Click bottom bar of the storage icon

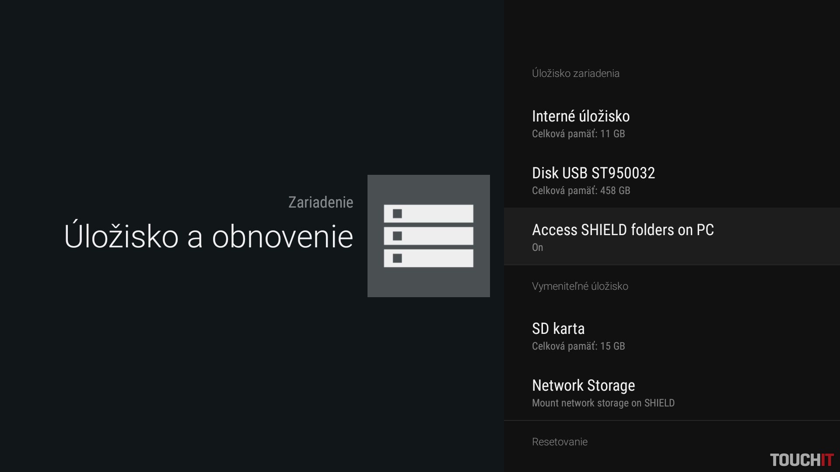coord(428,258)
